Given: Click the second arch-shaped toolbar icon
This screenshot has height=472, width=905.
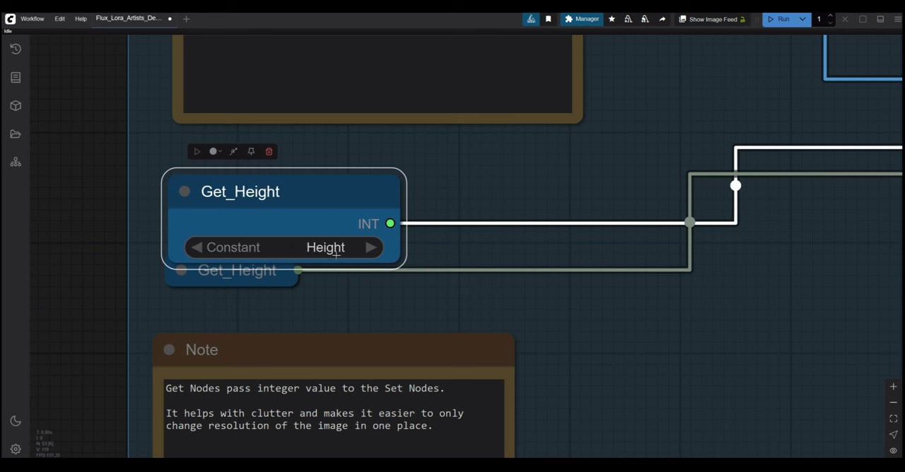Looking at the screenshot, I should coord(645,19).
